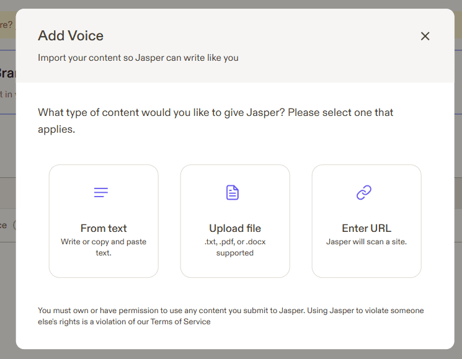Pick the "Enter URL" title
This screenshot has width=462, height=359.
point(366,228)
